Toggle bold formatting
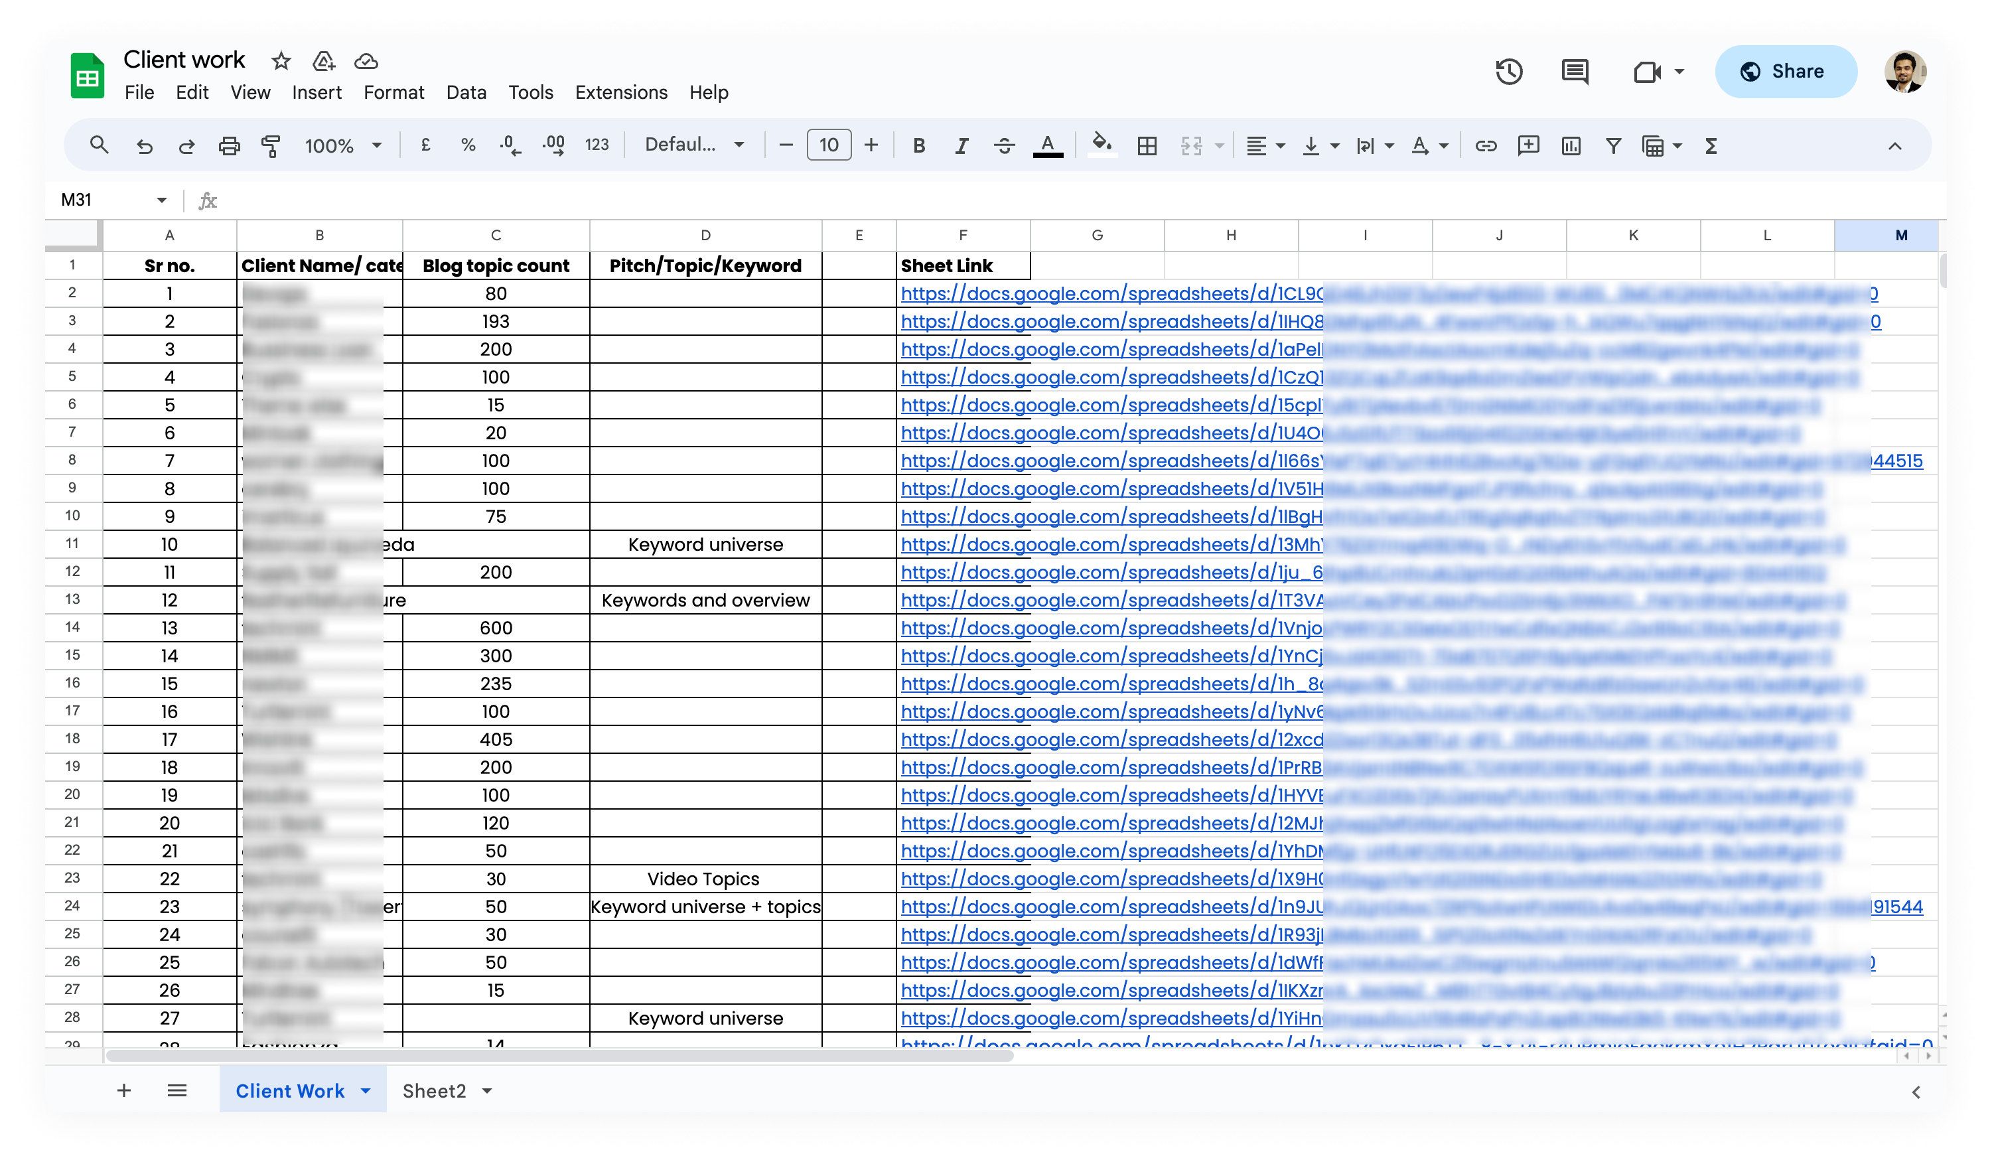Viewport: 1992px width, 1164px height. point(918,145)
